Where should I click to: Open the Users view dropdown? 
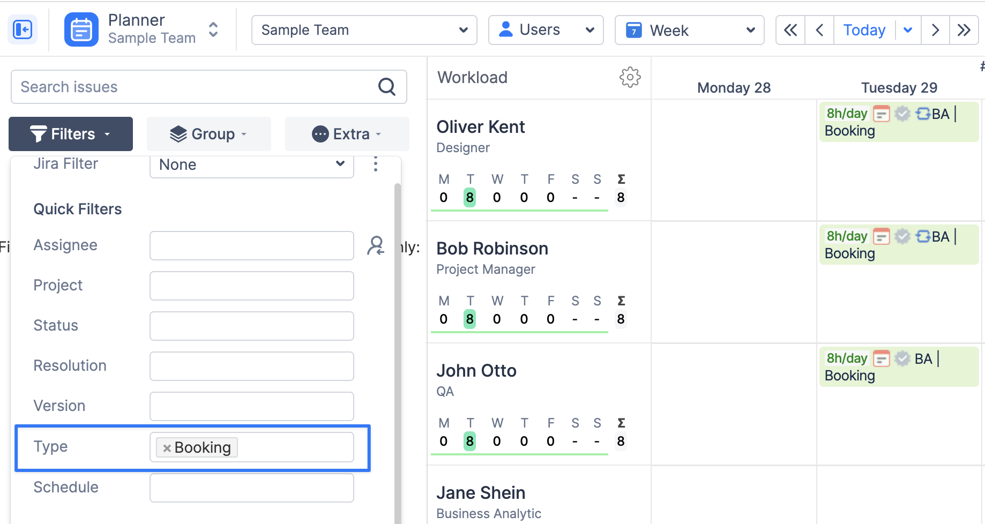tap(546, 30)
